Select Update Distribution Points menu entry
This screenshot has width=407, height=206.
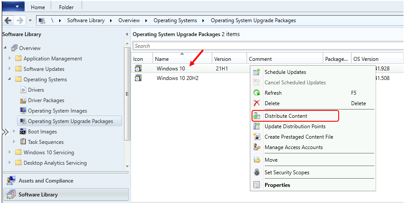point(295,126)
